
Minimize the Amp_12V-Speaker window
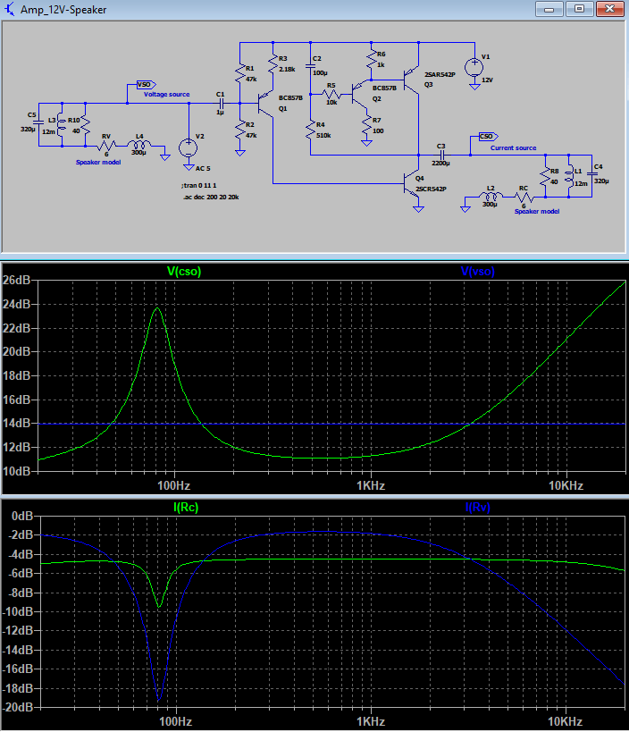(549, 9)
